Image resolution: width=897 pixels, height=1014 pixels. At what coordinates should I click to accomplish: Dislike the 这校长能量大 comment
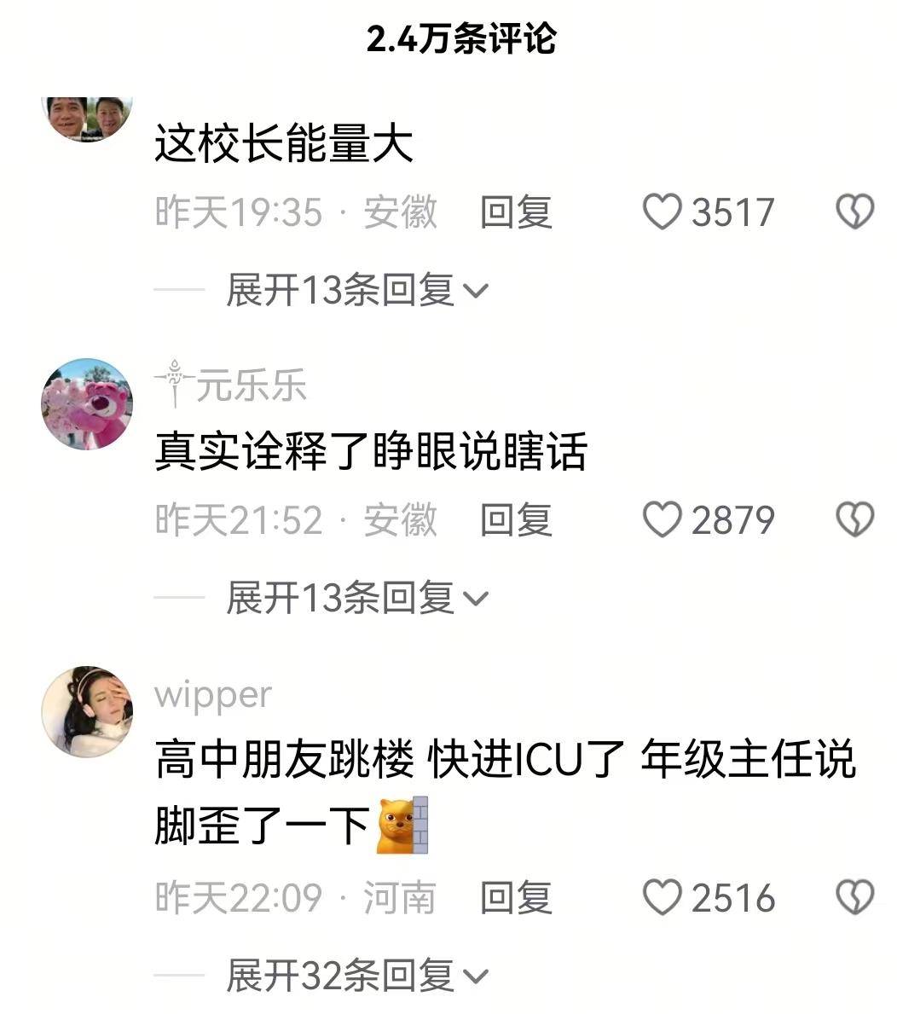tap(855, 211)
